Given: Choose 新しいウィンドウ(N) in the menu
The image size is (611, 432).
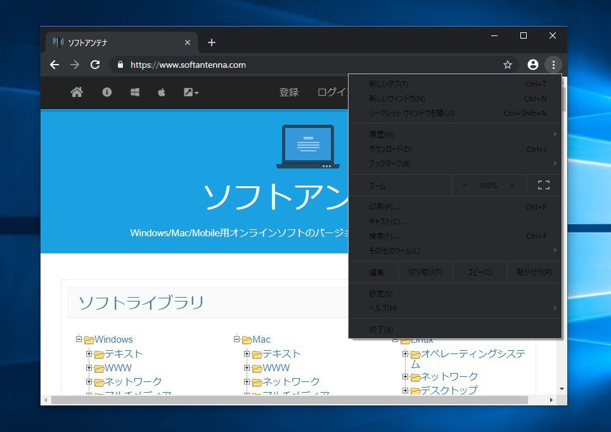Looking at the screenshot, I should (x=397, y=99).
